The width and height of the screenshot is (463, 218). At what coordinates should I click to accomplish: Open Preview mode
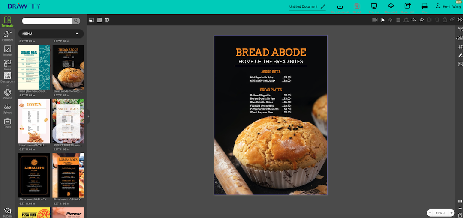point(374,8)
